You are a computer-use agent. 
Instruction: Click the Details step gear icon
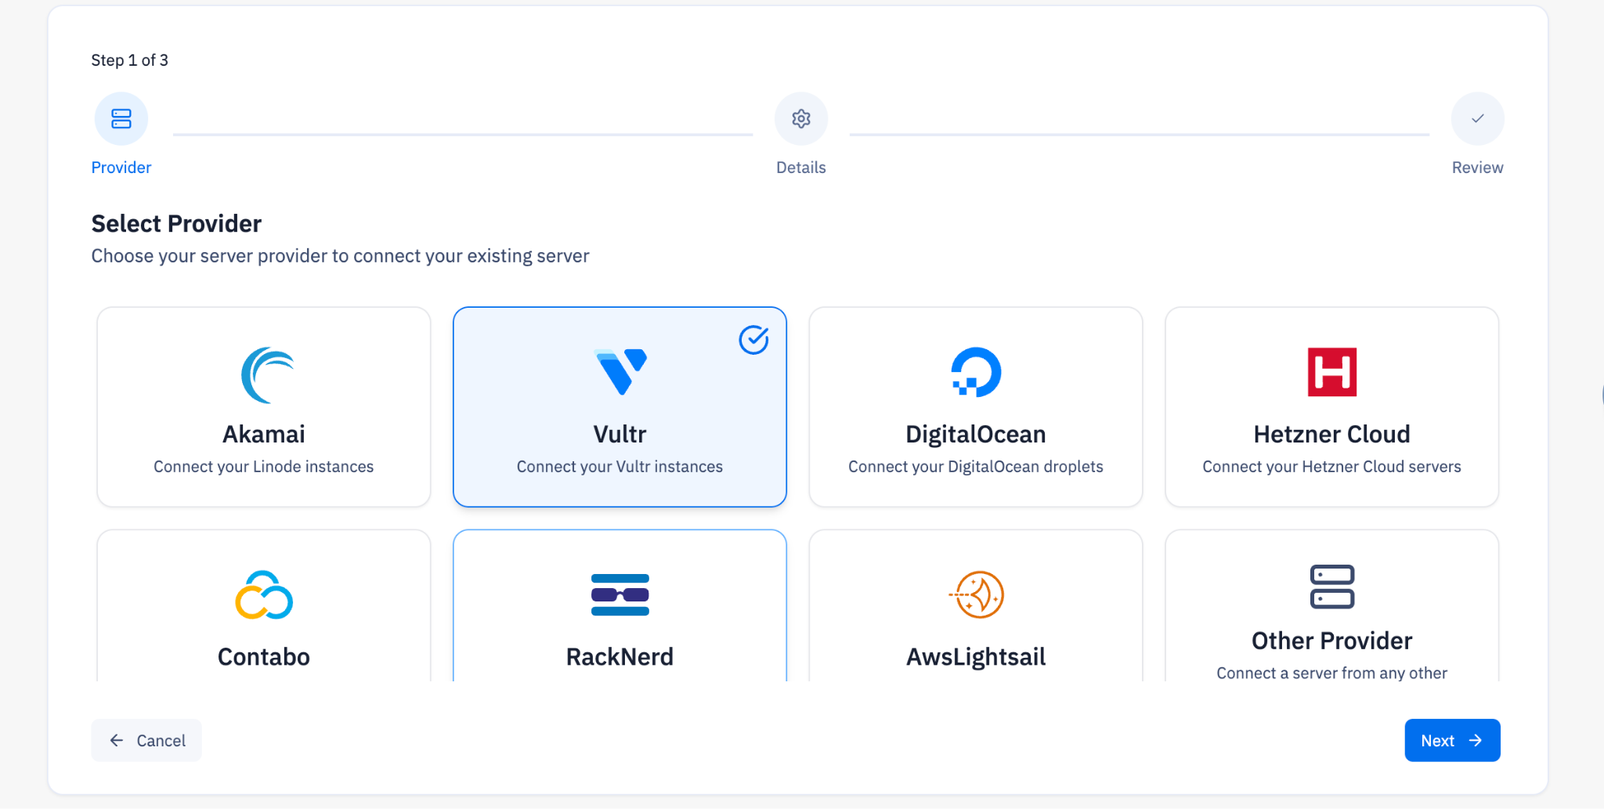click(x=801, y=119)
